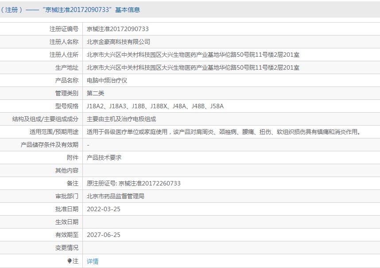Click the 产品名称 label
This screenshot has width=380, height=268.
pyautogui.click(x=67, y=80)
